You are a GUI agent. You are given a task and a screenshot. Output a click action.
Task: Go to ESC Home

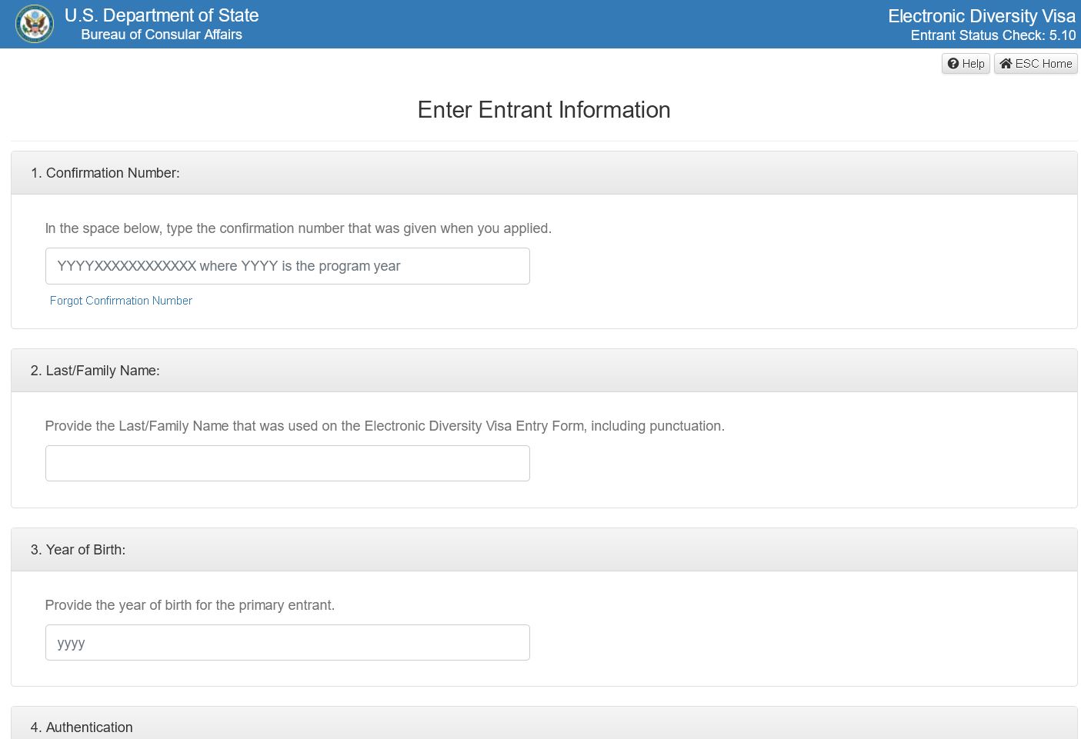1036,64
